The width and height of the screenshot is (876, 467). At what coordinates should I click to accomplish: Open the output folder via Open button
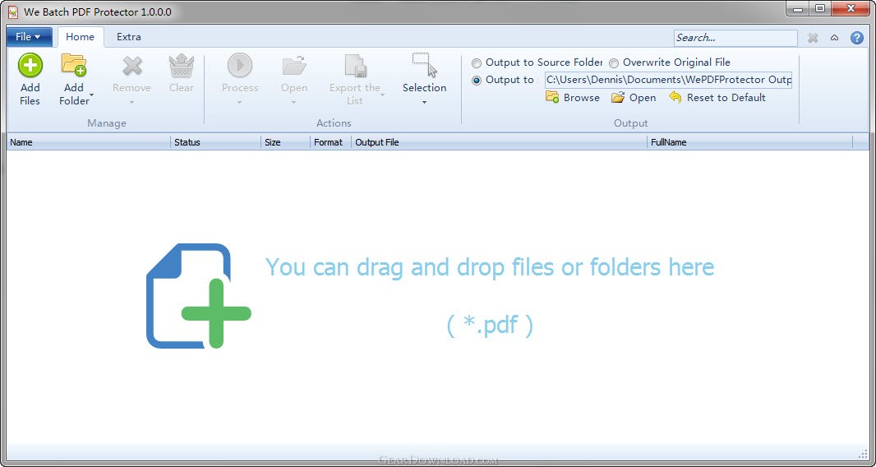click(634, 97)
